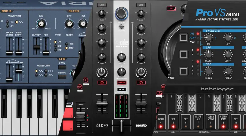246x136 pixels.
Task: Click the right deck LOAD button
Action: pos(141,5)
